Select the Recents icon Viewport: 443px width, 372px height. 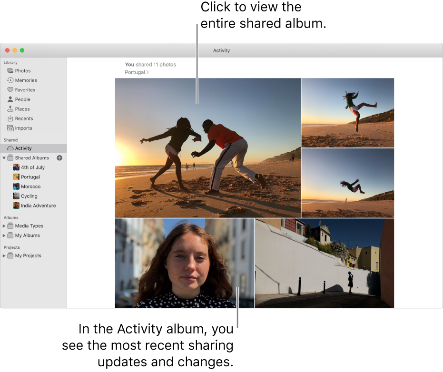[10, 118]
